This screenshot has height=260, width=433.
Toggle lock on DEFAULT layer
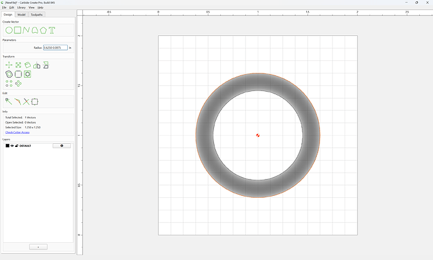(16, 146)
